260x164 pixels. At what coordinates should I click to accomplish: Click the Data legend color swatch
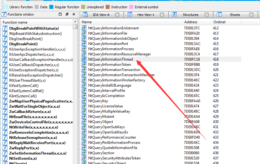(37, 7)
